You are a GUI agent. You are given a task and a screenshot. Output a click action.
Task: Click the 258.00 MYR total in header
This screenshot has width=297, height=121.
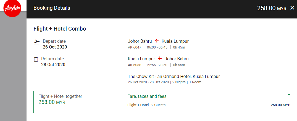[272, 8]
